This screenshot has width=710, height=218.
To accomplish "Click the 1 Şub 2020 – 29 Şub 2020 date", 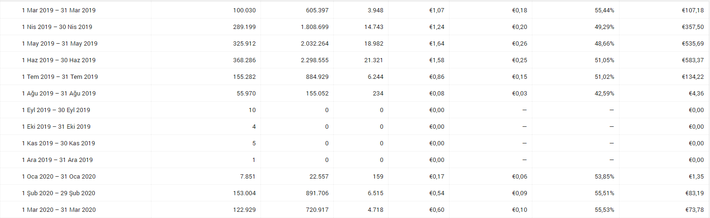I will pos(59,193).
